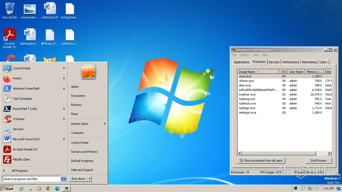The height and width of the screenshot is (192, 342).
Task: Click the Action Center flag tray icon
Action: 304,189
